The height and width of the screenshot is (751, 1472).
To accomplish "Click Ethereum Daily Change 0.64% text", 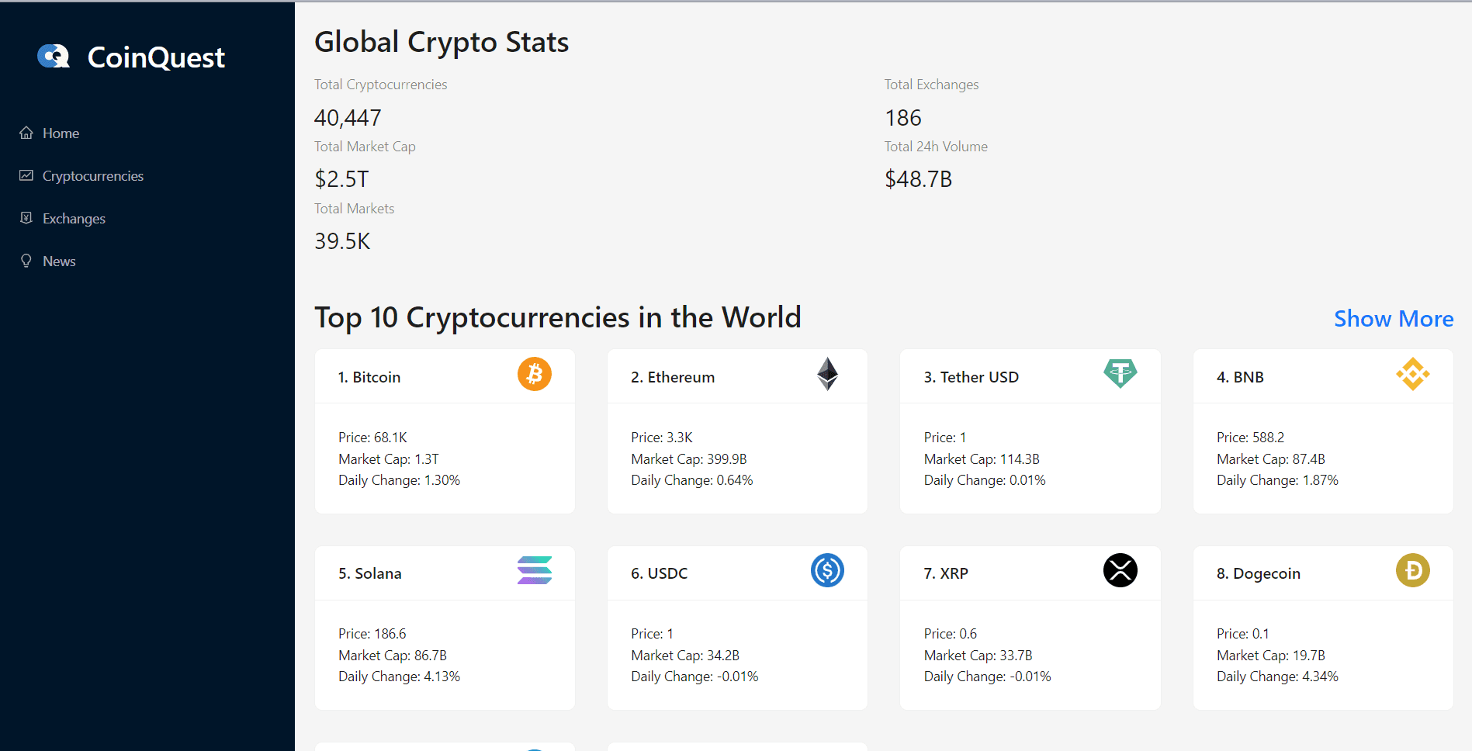I will 692,480.
